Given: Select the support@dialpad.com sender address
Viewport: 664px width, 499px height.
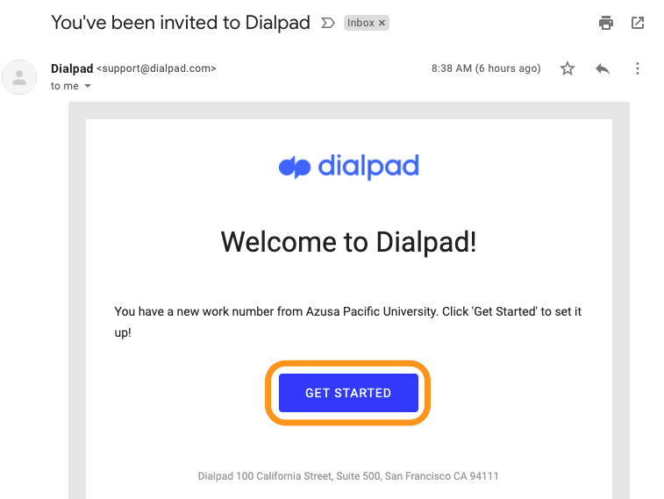Looking at the screenshot, I should [156, 68].
